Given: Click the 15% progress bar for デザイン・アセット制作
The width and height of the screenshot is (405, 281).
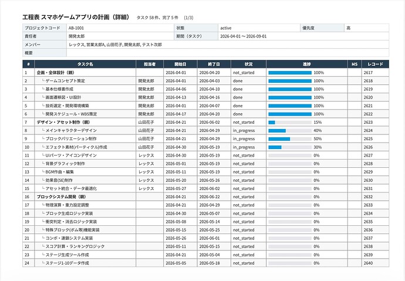Looking at the screenshot, I should click(290, 123).
